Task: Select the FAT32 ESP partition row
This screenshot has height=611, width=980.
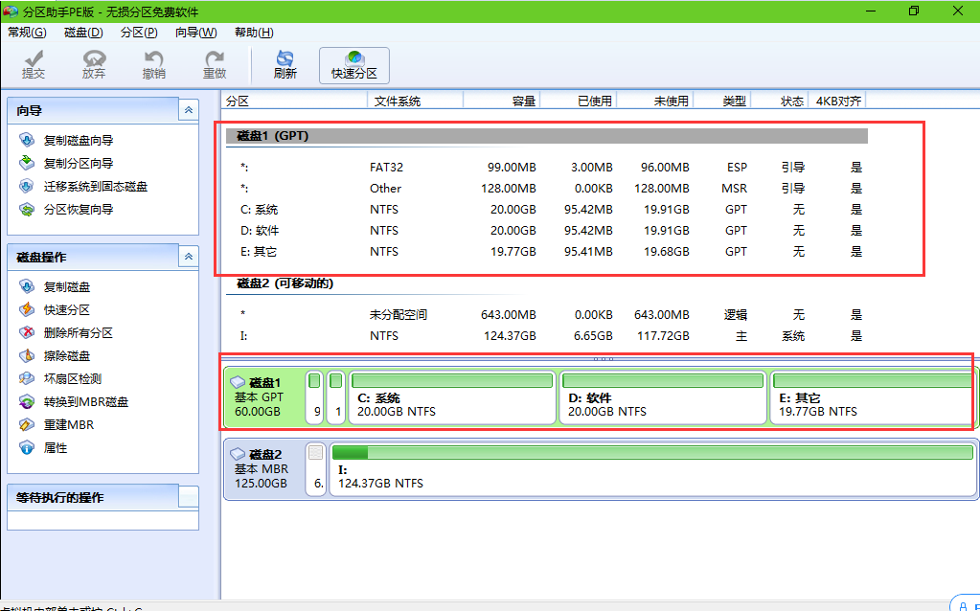Action: point(547,168)
